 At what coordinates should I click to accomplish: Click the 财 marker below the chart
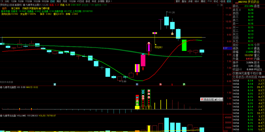(137, 84)
